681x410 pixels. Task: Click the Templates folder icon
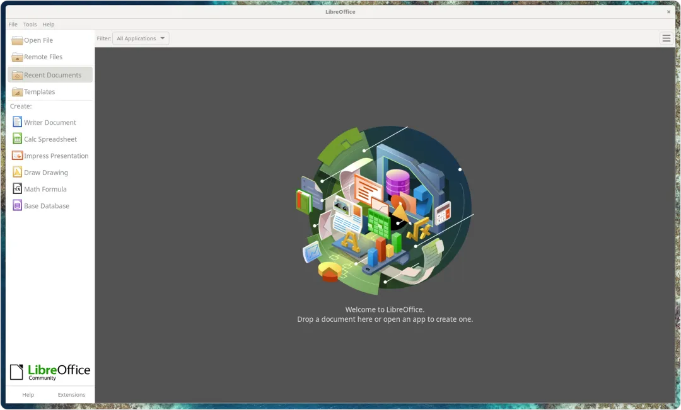point(17,92)
